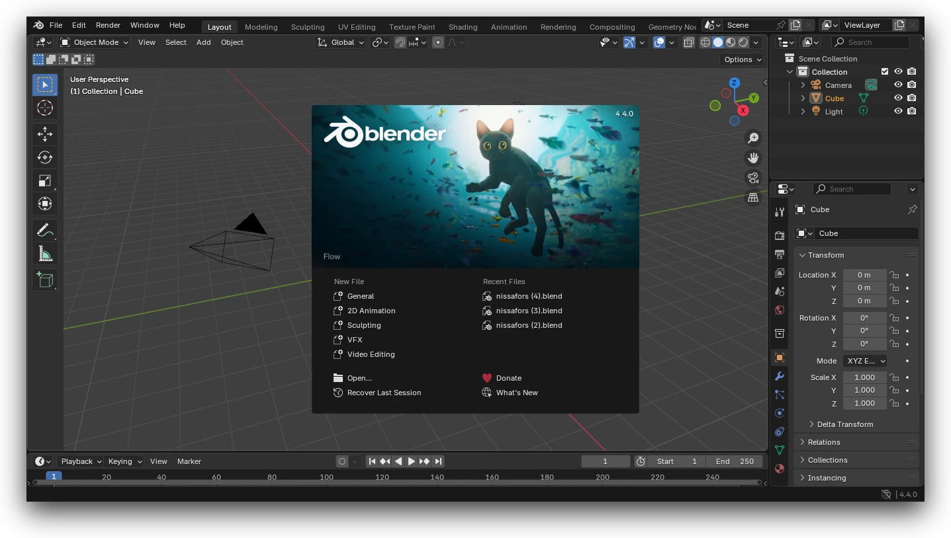The height and width of the screenshot is (538, 951).
Task: Click the Cursor tool icon
Action: (x=45, y=108)
